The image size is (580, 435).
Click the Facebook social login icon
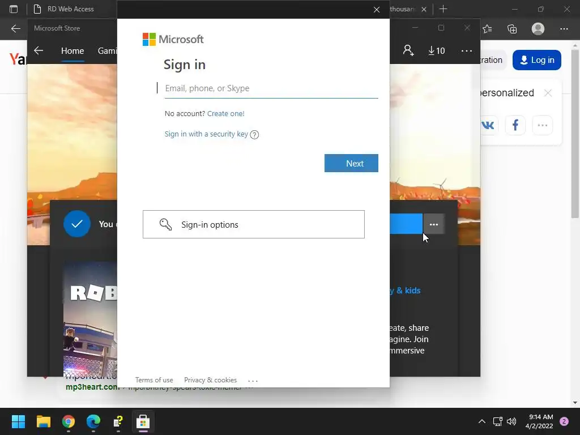coord(515,125)
